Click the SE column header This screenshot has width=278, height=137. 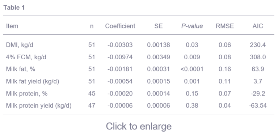coord(159,26)
